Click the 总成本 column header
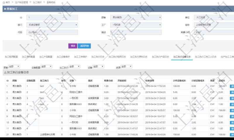The height and width of the screenshot is (140, 234). pos(222,81)
